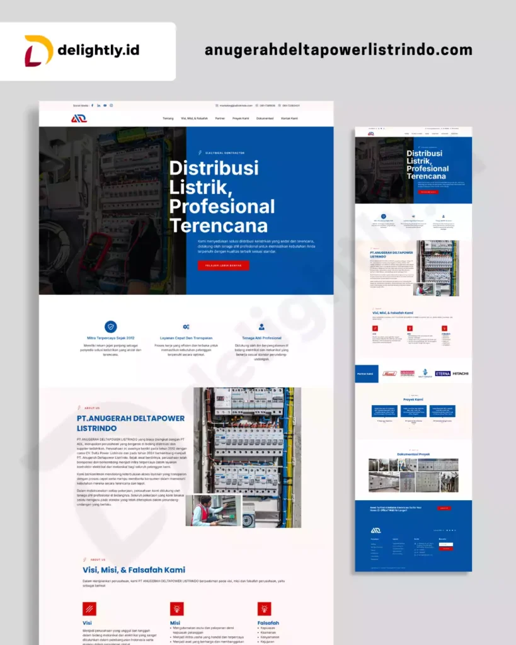Click the red Visi icon box
516x645 pixels.
[x=89, y=608]
